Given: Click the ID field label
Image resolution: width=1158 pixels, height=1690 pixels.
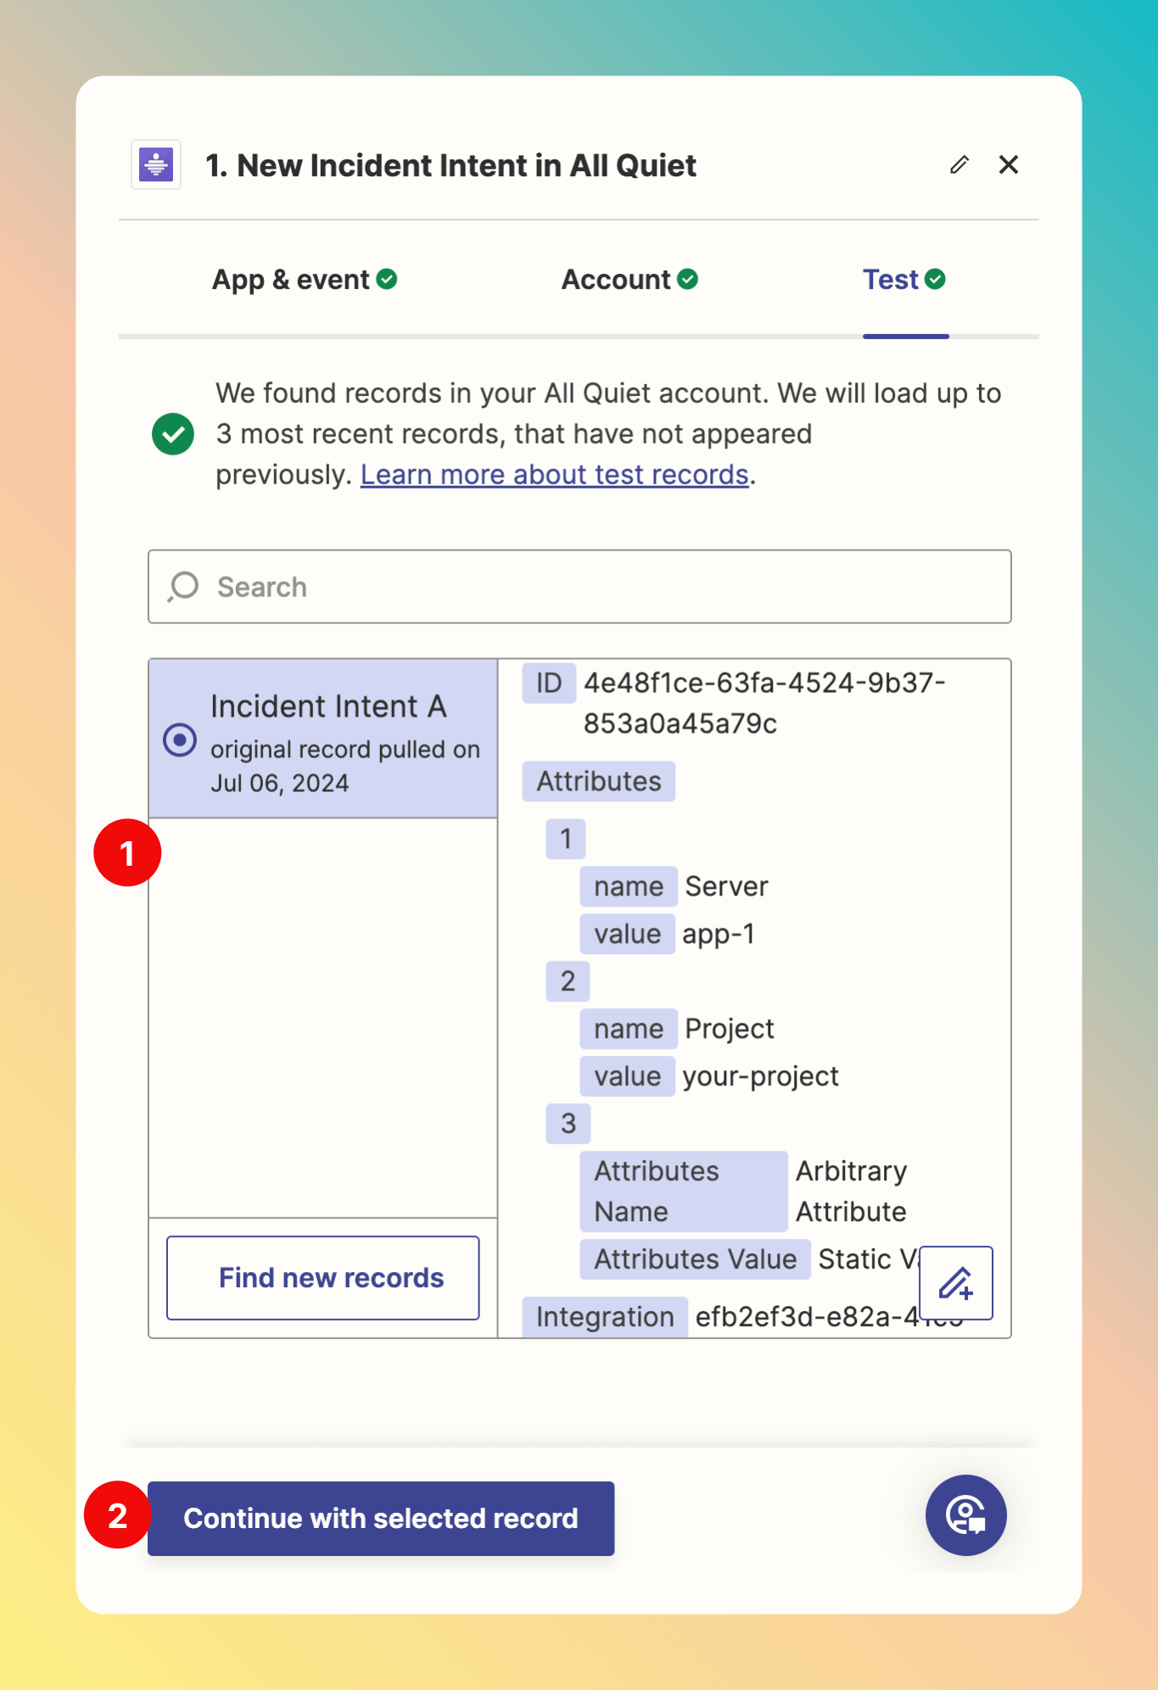Looking at the screenshot, I should (x=549, y=683).
